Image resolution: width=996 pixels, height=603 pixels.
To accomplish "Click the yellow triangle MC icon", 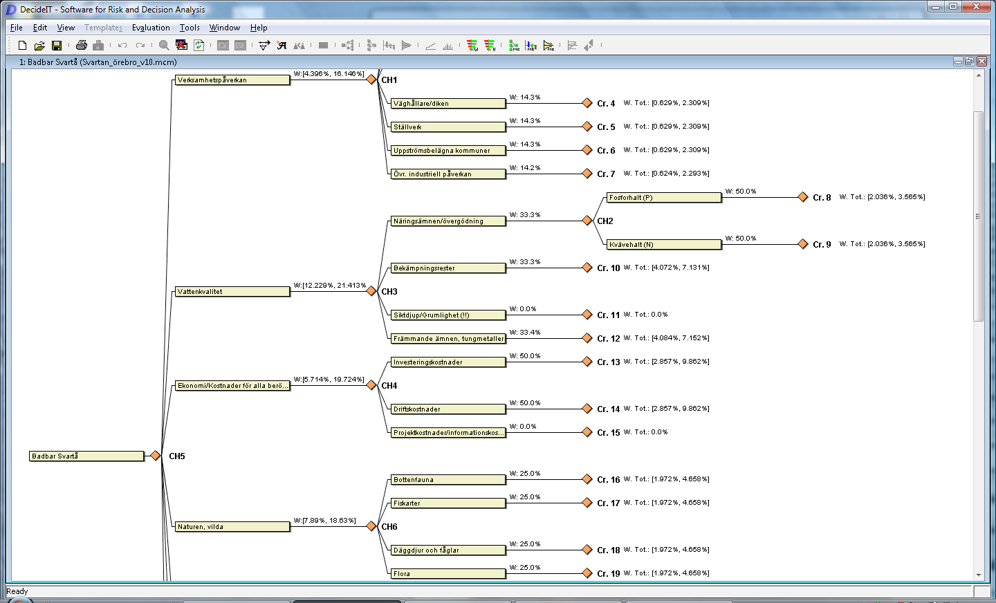I will click(x=548, y=46).
